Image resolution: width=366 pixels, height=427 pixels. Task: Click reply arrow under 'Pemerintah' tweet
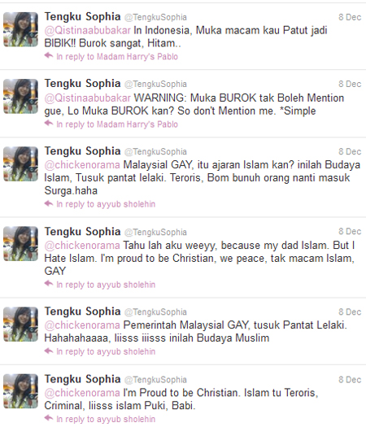(x=49, y=351)
